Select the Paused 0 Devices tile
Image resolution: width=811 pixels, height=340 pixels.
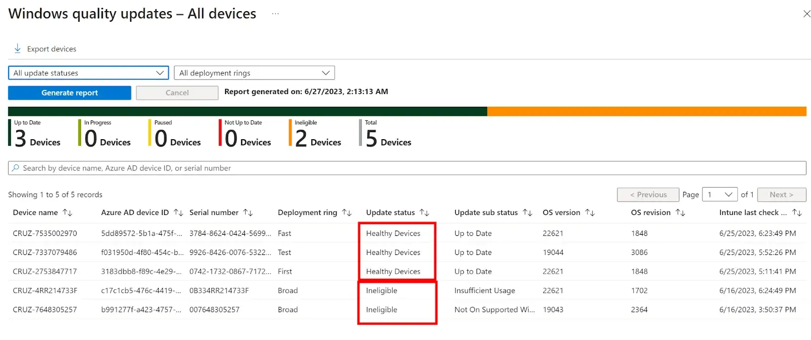[175, 133]
